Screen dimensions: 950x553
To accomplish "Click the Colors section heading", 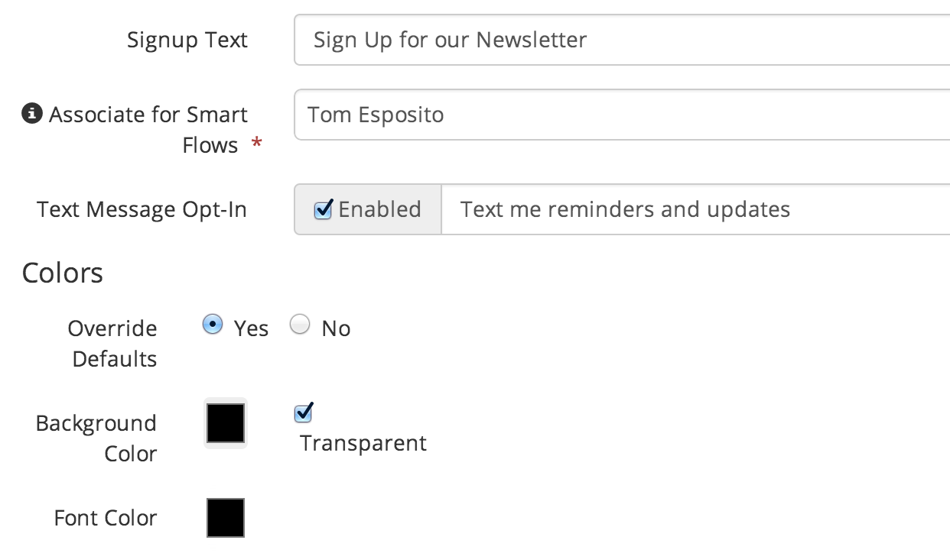I will pyautogui.click(x=63, y=273).
